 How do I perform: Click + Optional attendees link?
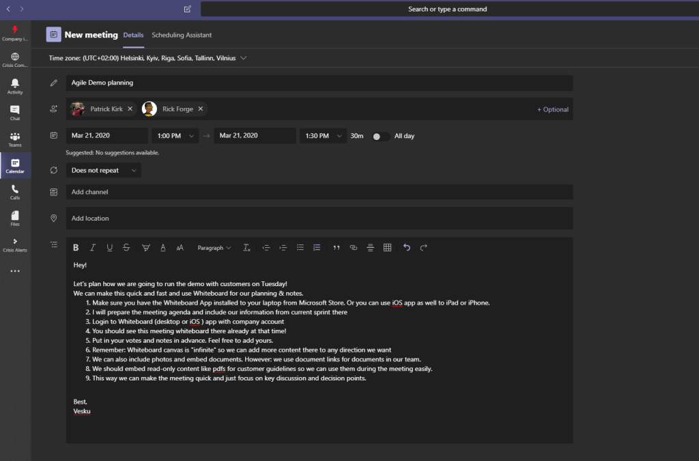[553, 109]
